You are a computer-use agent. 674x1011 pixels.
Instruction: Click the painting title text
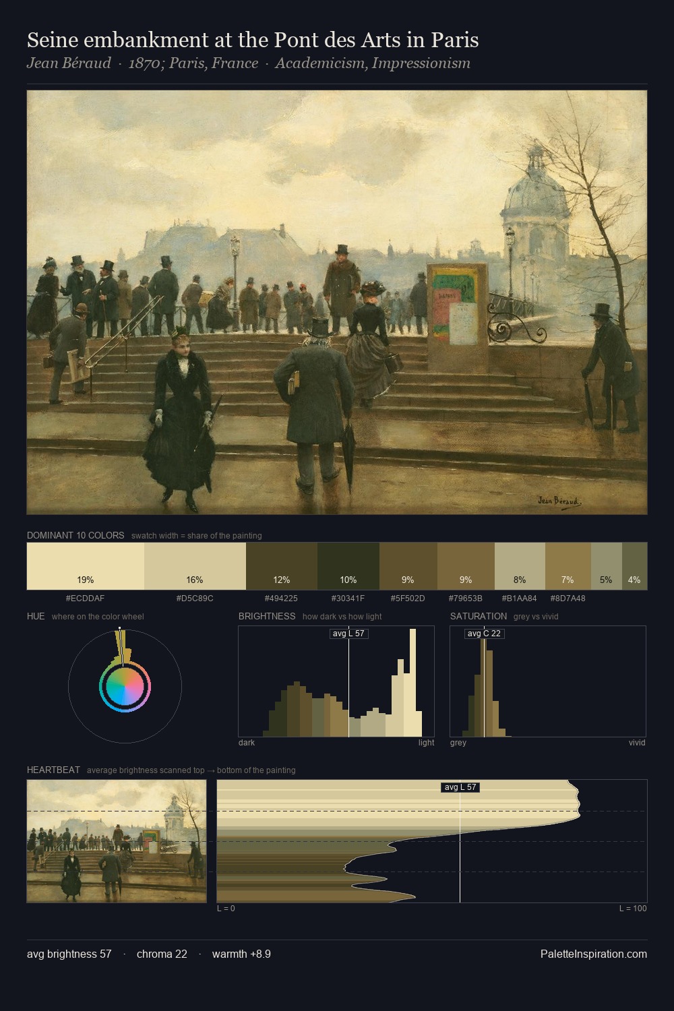click(x=253, y=40)
